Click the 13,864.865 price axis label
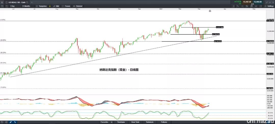 (270, 21)
